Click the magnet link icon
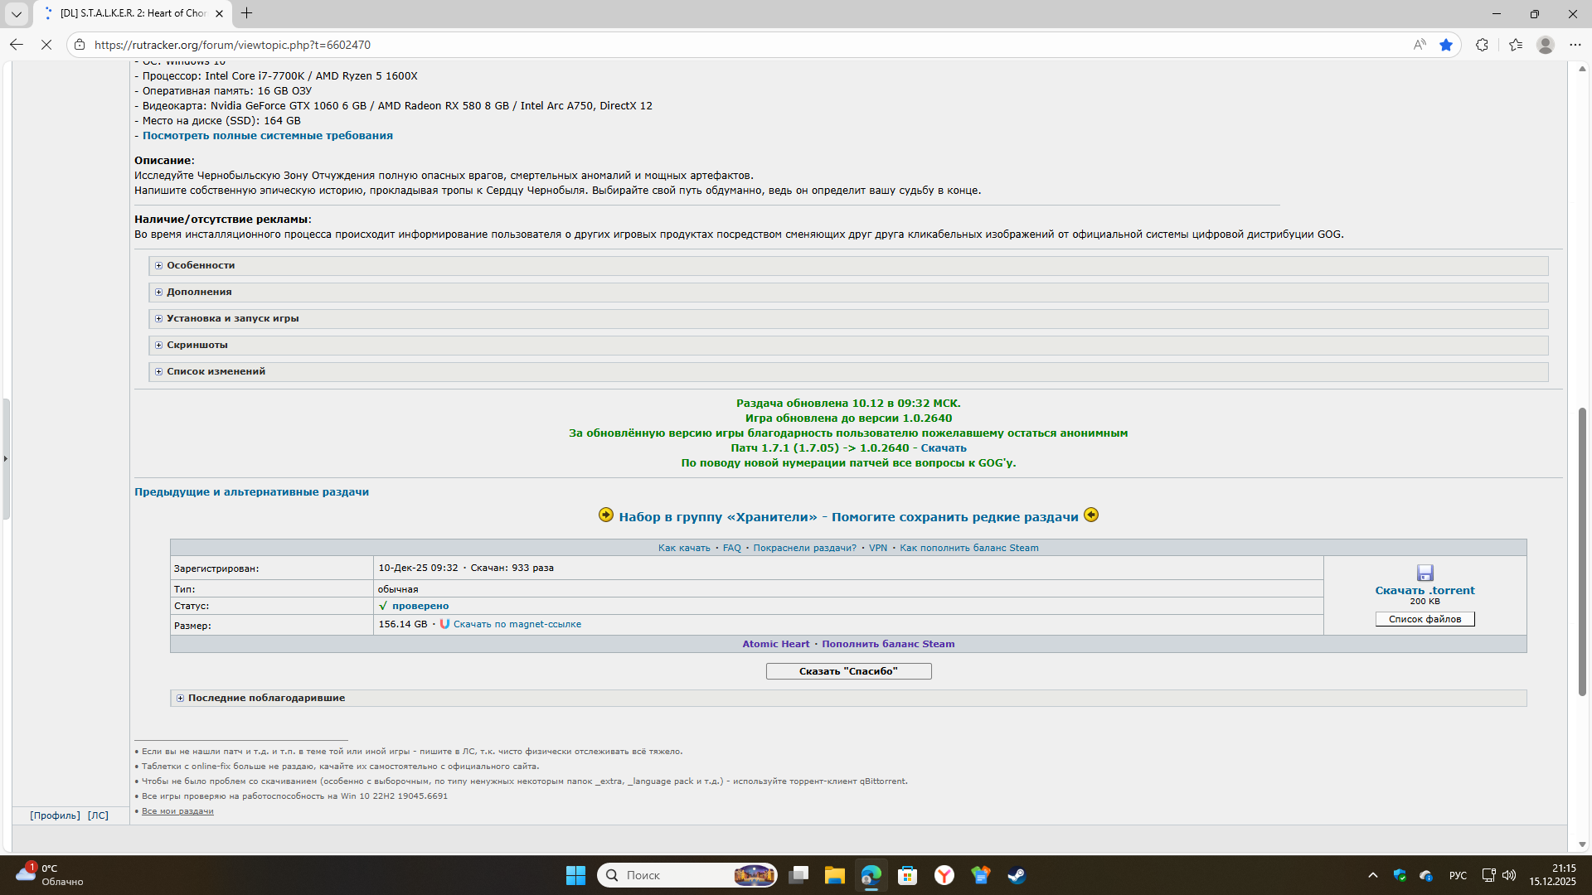1592x895 pixels. click(444, 624)
